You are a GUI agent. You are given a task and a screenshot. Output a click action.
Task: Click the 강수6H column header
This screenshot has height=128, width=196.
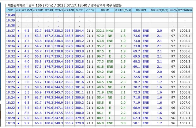pos(58,10)
